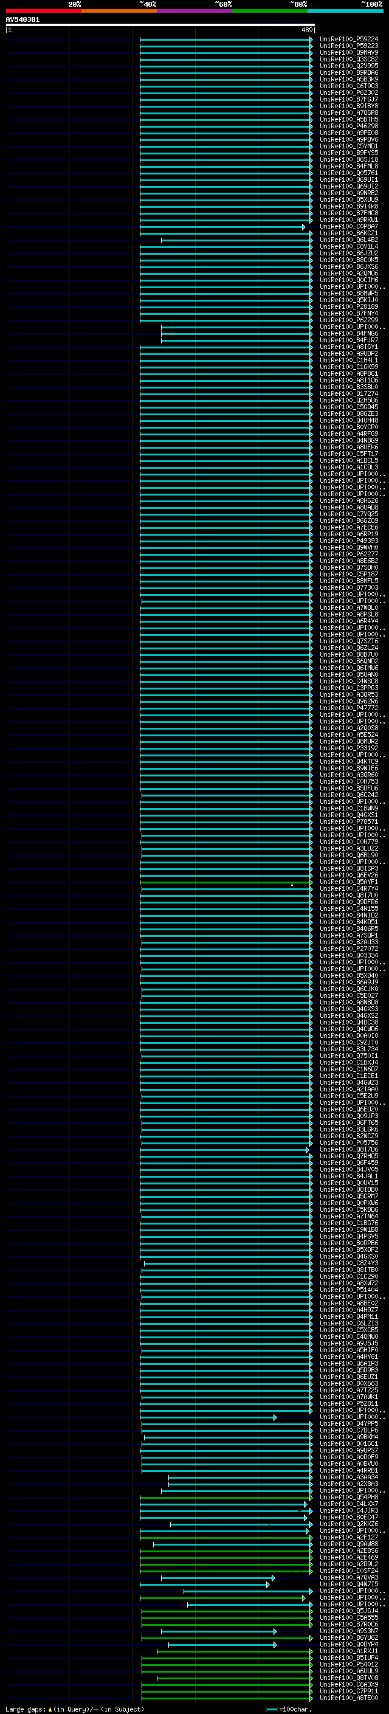Select hit UniRef100_P59224

[x=348, y=40]
